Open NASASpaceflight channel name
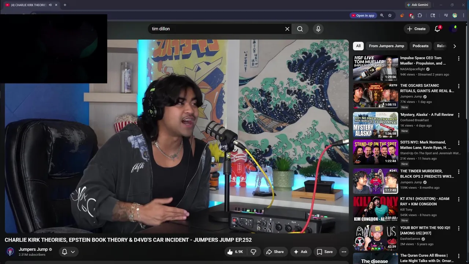469x264 pixels. point(413,69)
